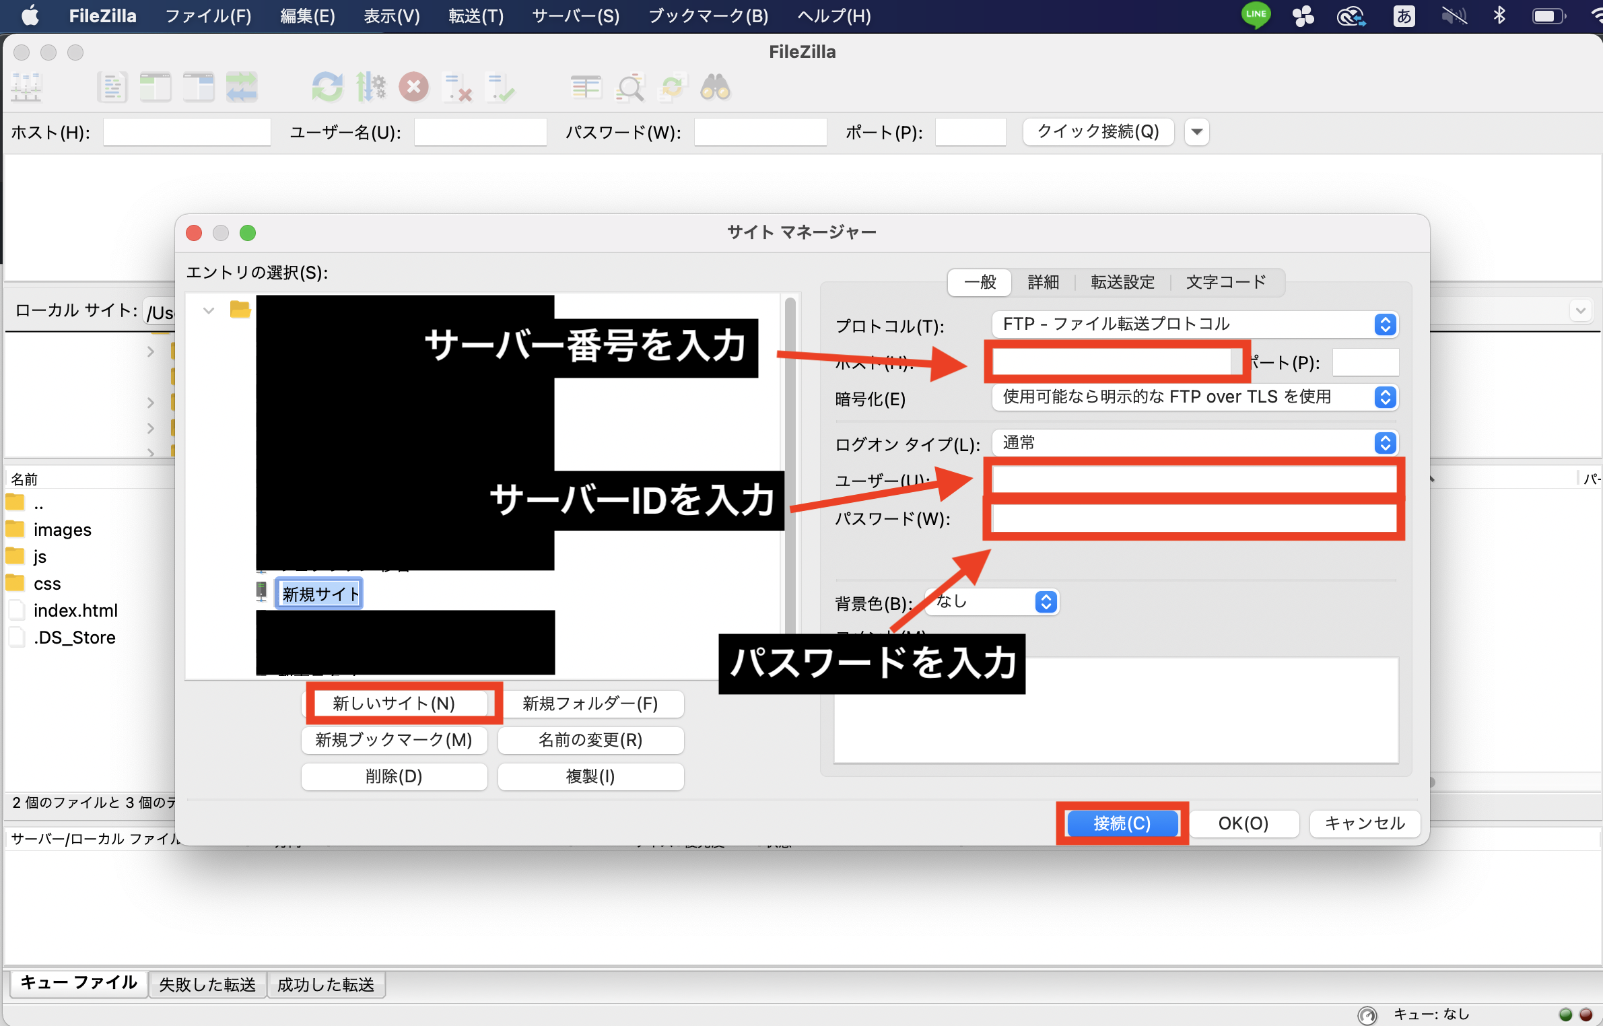Click battery icon in menu bar
1603x1026 pixels.
[x=1549, y=15]
